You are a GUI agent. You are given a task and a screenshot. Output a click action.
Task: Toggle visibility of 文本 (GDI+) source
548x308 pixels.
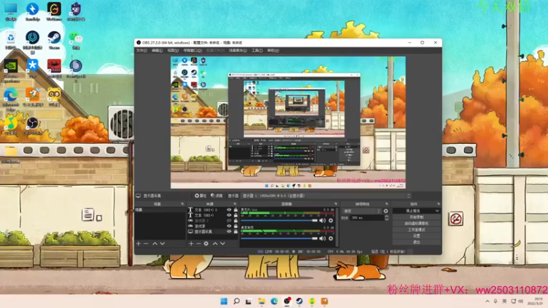click(229, 215)
